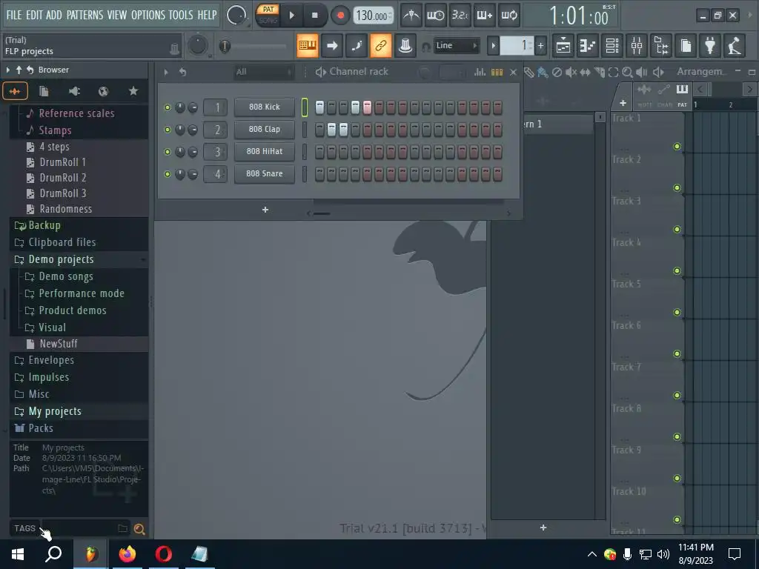The width and height of the screenshot is (759, 569).
Task: Open pattern selector arrow menu
Action: [493, 46]
